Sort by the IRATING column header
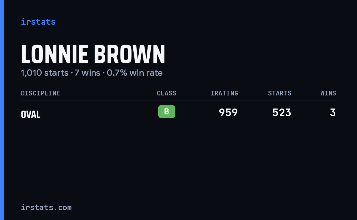357x220 pixels. [x=224, y=93]
